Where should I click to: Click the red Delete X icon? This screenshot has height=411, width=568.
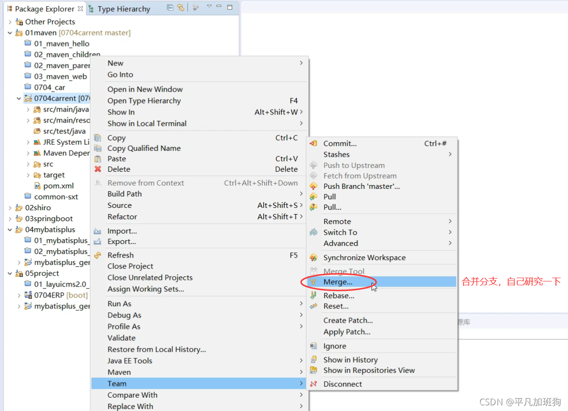point(97,169)
